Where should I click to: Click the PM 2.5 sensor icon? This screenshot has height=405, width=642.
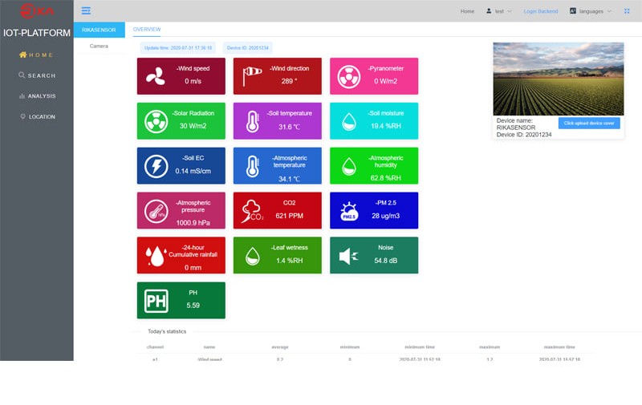pyautogui.click(x=349, y=211)
